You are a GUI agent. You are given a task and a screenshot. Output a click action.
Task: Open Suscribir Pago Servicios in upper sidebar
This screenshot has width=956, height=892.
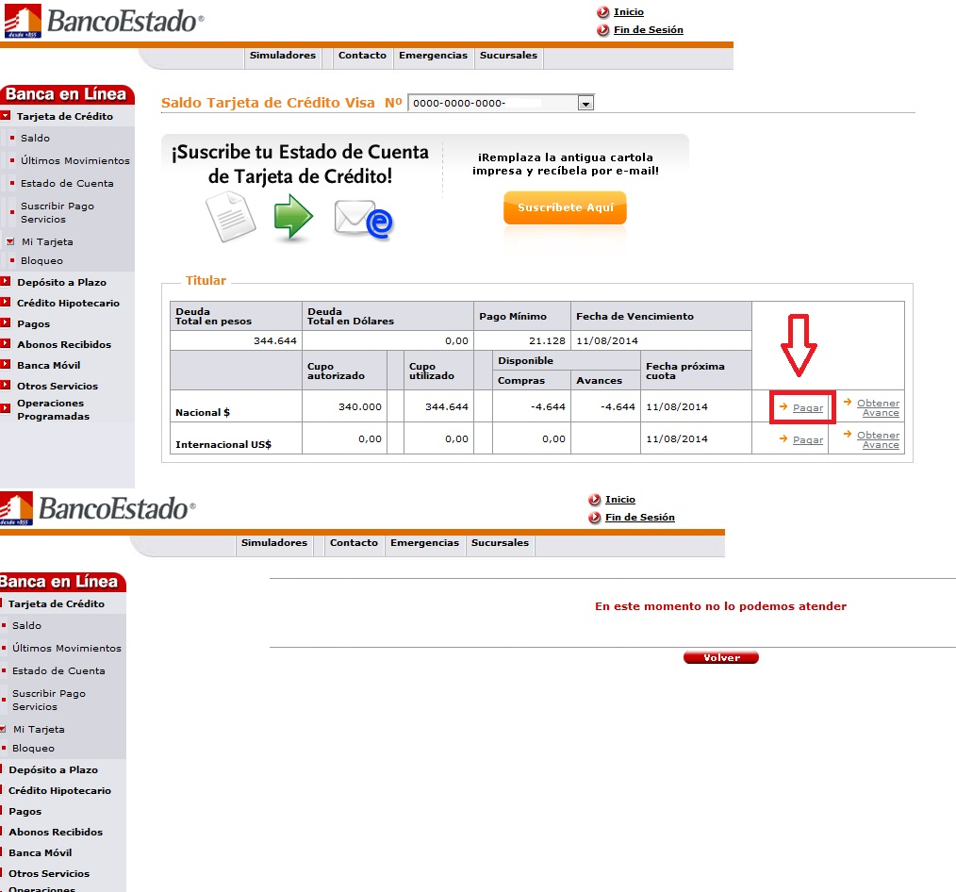58,213
